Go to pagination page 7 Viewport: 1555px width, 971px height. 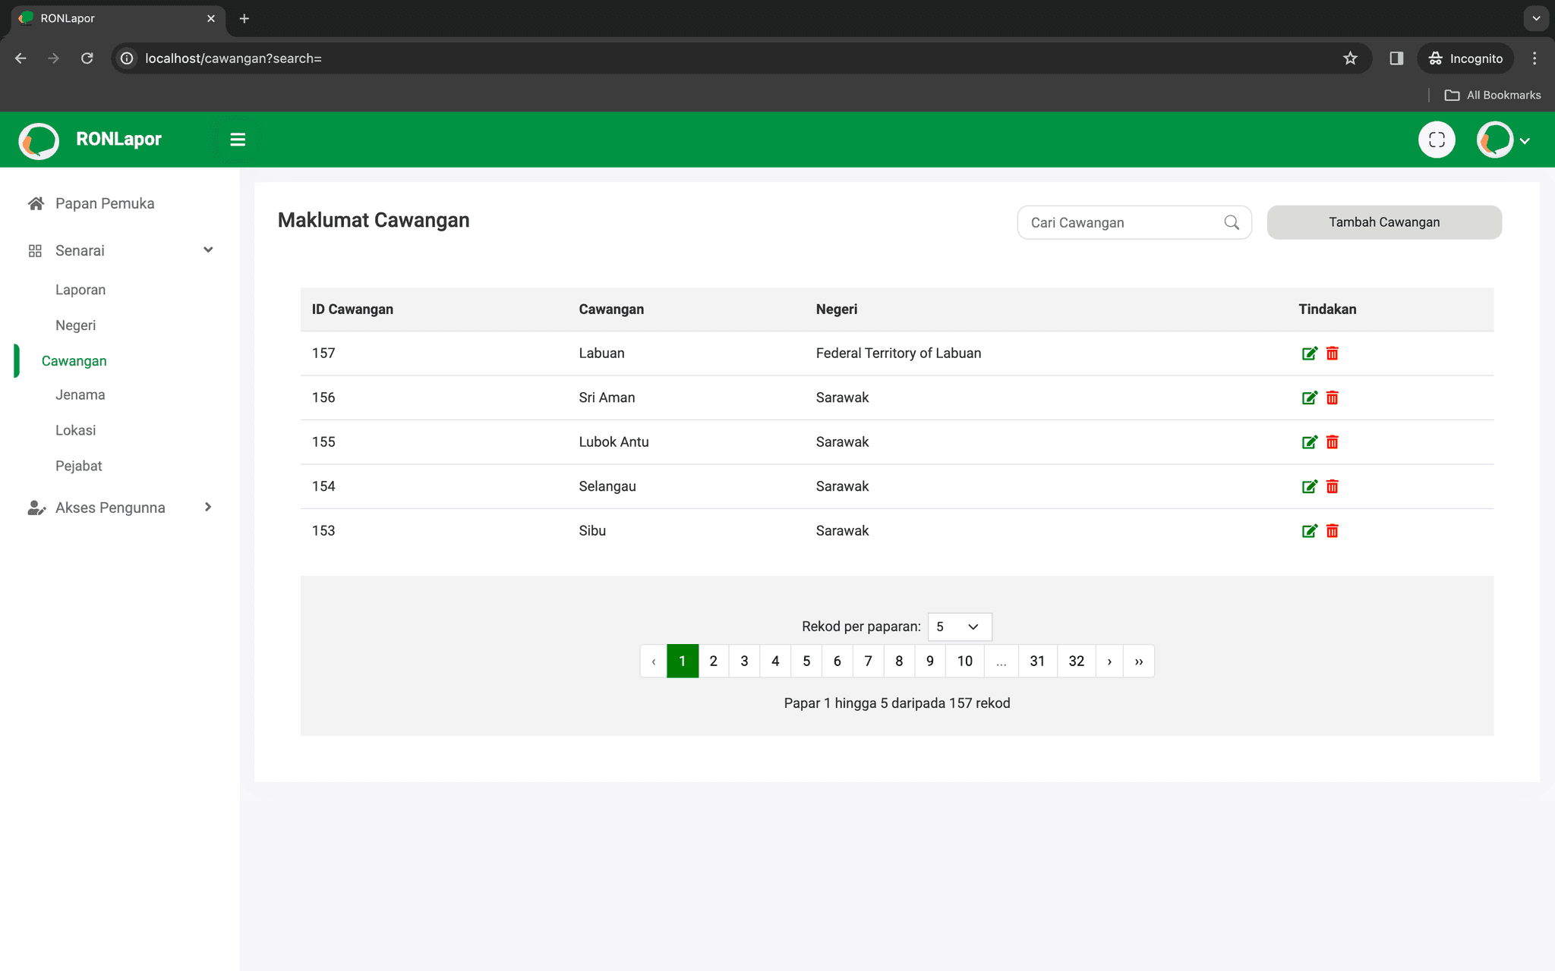point(869,661)
